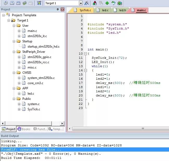Click the Select Software Packs funnel icon
The height and width of the screenshot is (161, 169).
113,3
